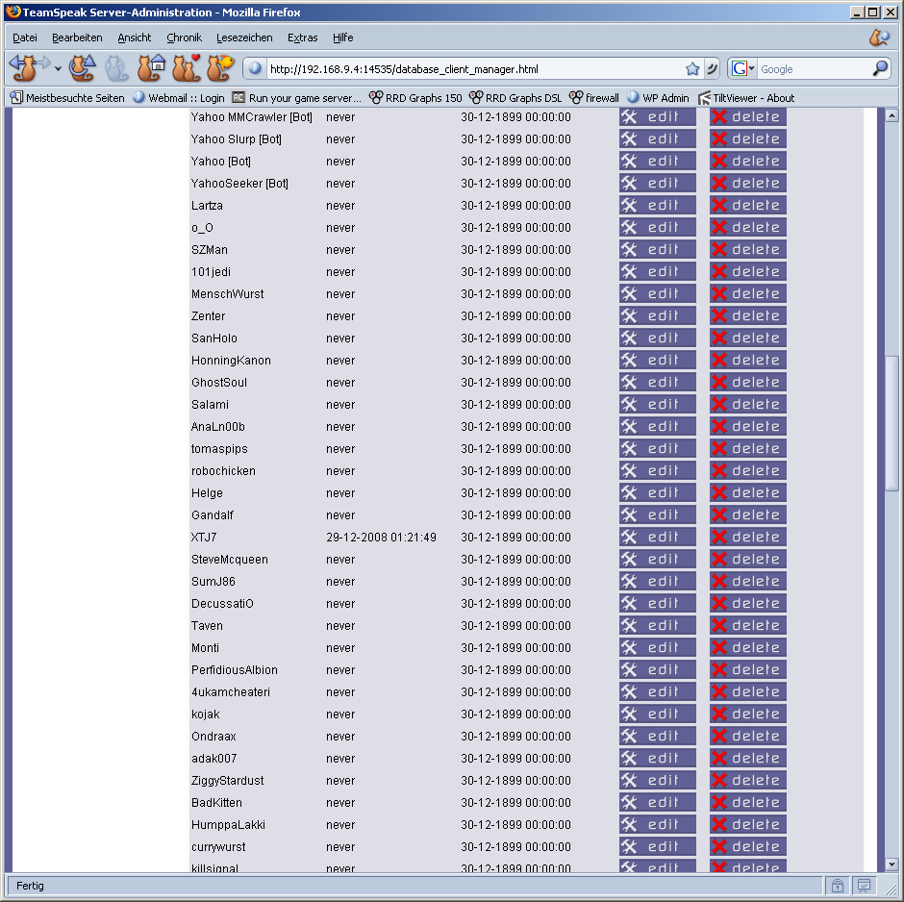Open the Bearbeiten menu
This screenshot has height=902, width=904.
(77, 38)
